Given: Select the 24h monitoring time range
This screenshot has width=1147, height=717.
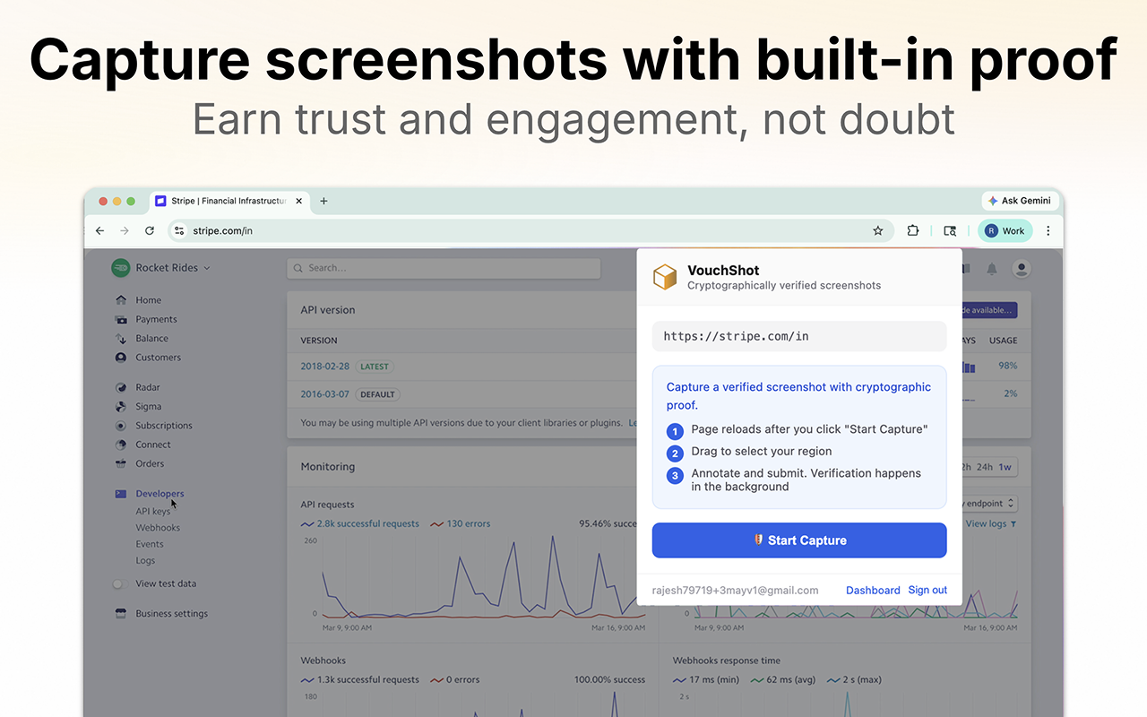Looking at the screenshot, I should click(984, 467).
